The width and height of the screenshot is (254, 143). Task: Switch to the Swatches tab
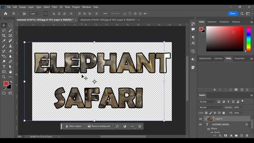point(212,22)
